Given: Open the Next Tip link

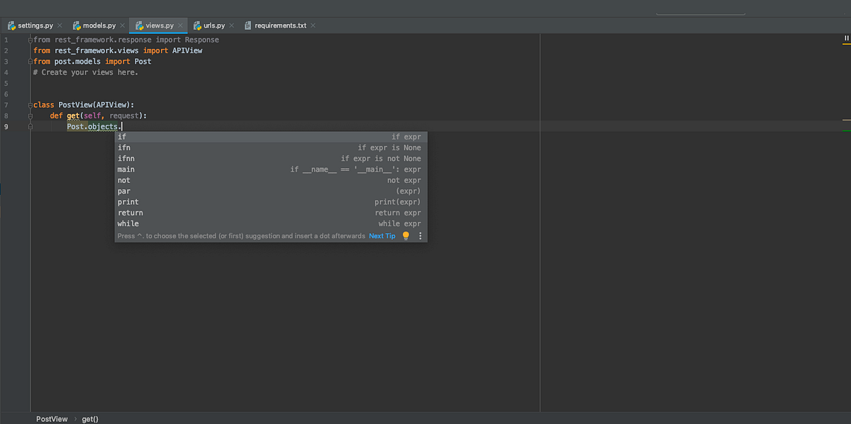Looking at the screenshot, I should click(x=382, y=235).
